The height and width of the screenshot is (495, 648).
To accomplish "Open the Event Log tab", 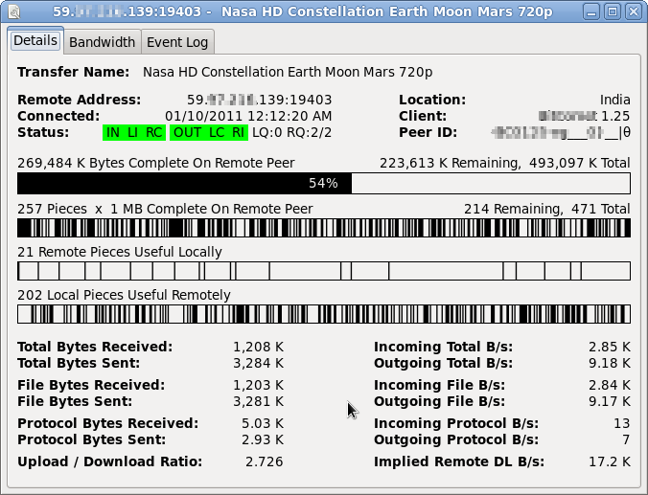I will tap(177, 42).
